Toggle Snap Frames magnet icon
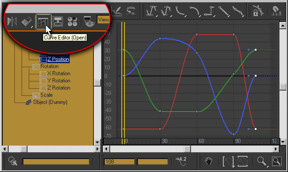Image resolution: width=288 pixels, height=172 pixels. pyautogui.click(x=276, y=11)
